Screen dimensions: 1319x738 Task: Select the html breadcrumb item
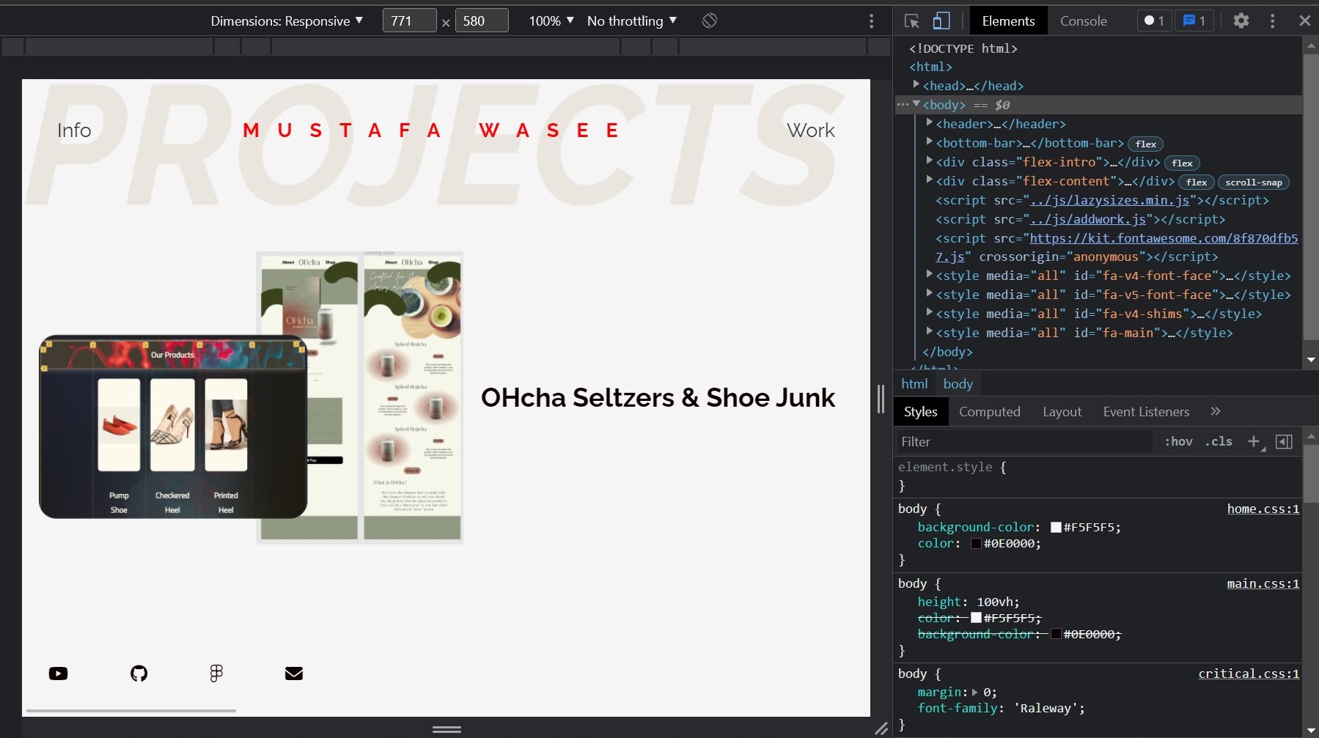[x=914, y=383]
